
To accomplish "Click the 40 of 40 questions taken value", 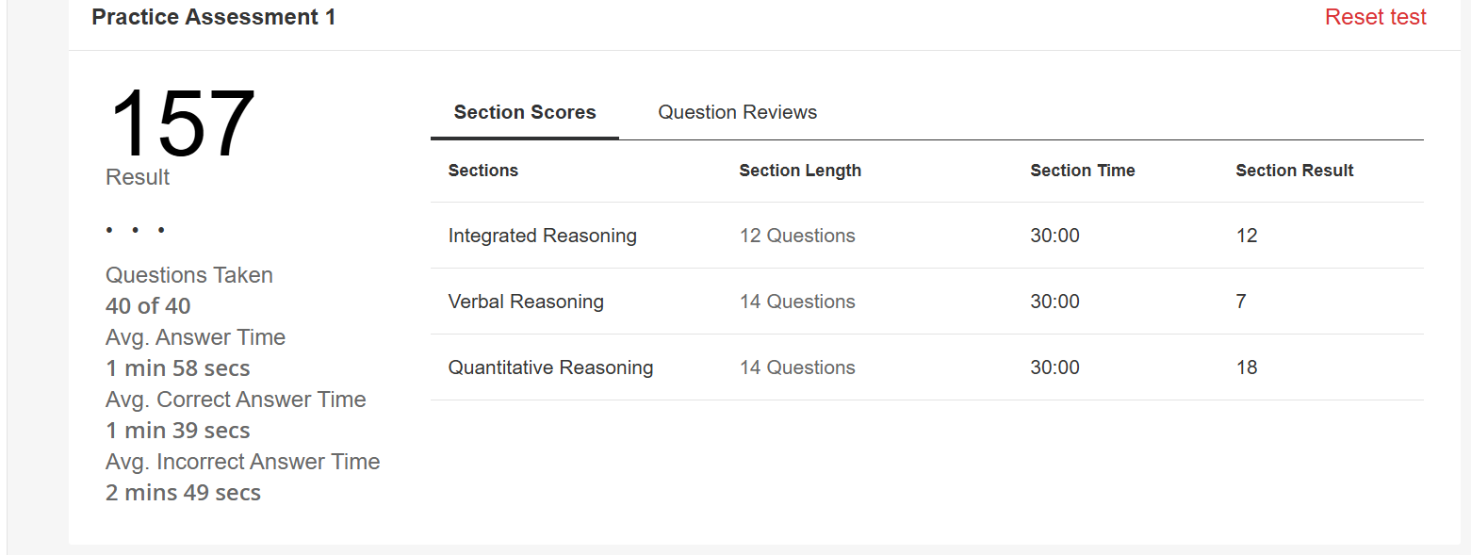I will [148, 306].
